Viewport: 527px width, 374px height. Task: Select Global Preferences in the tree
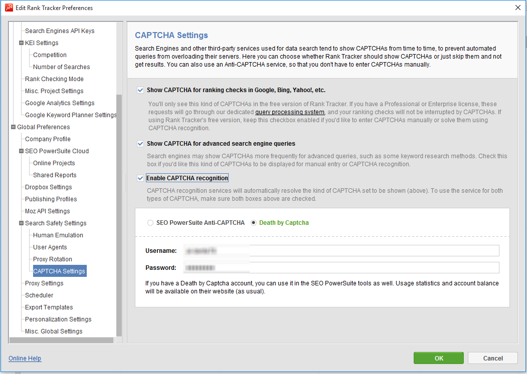(x=43, y=127)
